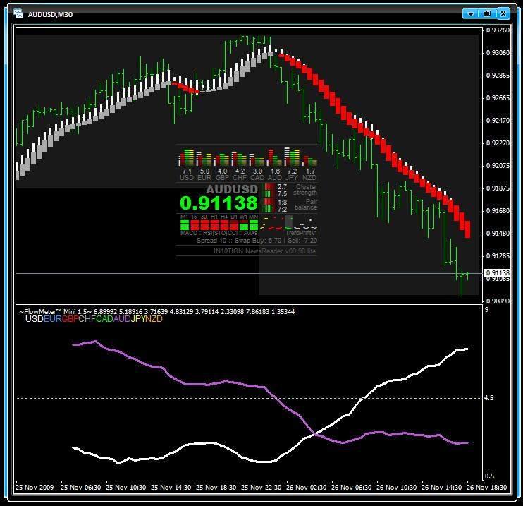Select the USD strength bar labeled 7.1
The height and width of the screenshot is (506, 523).
(187, 157)
